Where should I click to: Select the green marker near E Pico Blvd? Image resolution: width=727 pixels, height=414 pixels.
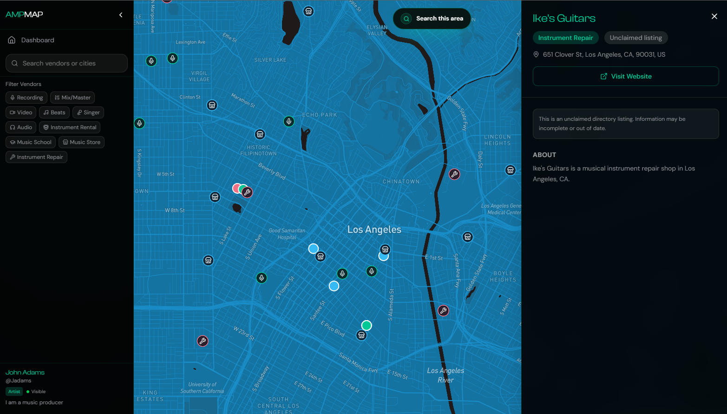pyautogui.click(x=367, y=325)
